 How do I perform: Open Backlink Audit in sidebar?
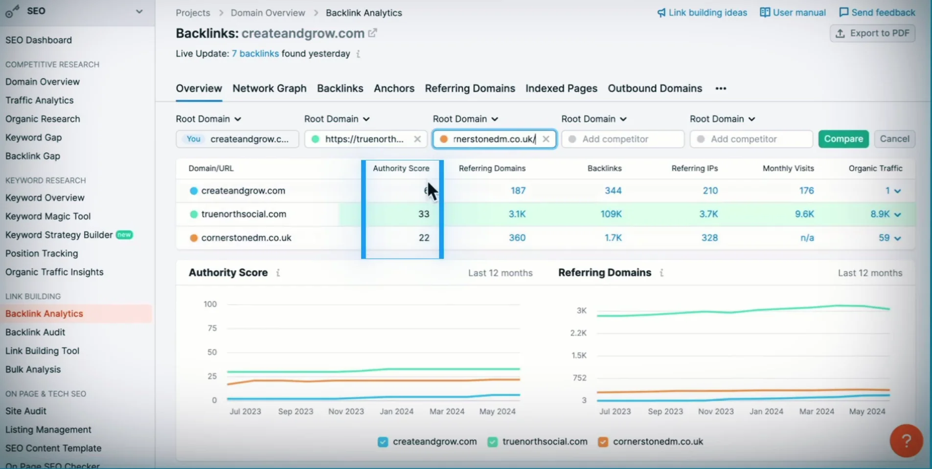(35, 332)
